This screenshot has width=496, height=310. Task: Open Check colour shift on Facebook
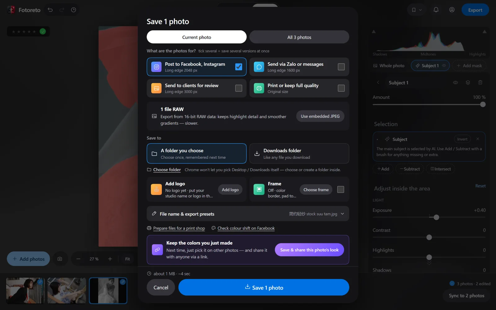tap(246, 228)
